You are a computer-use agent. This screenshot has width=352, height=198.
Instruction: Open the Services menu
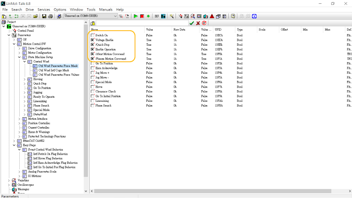[44, 10]
